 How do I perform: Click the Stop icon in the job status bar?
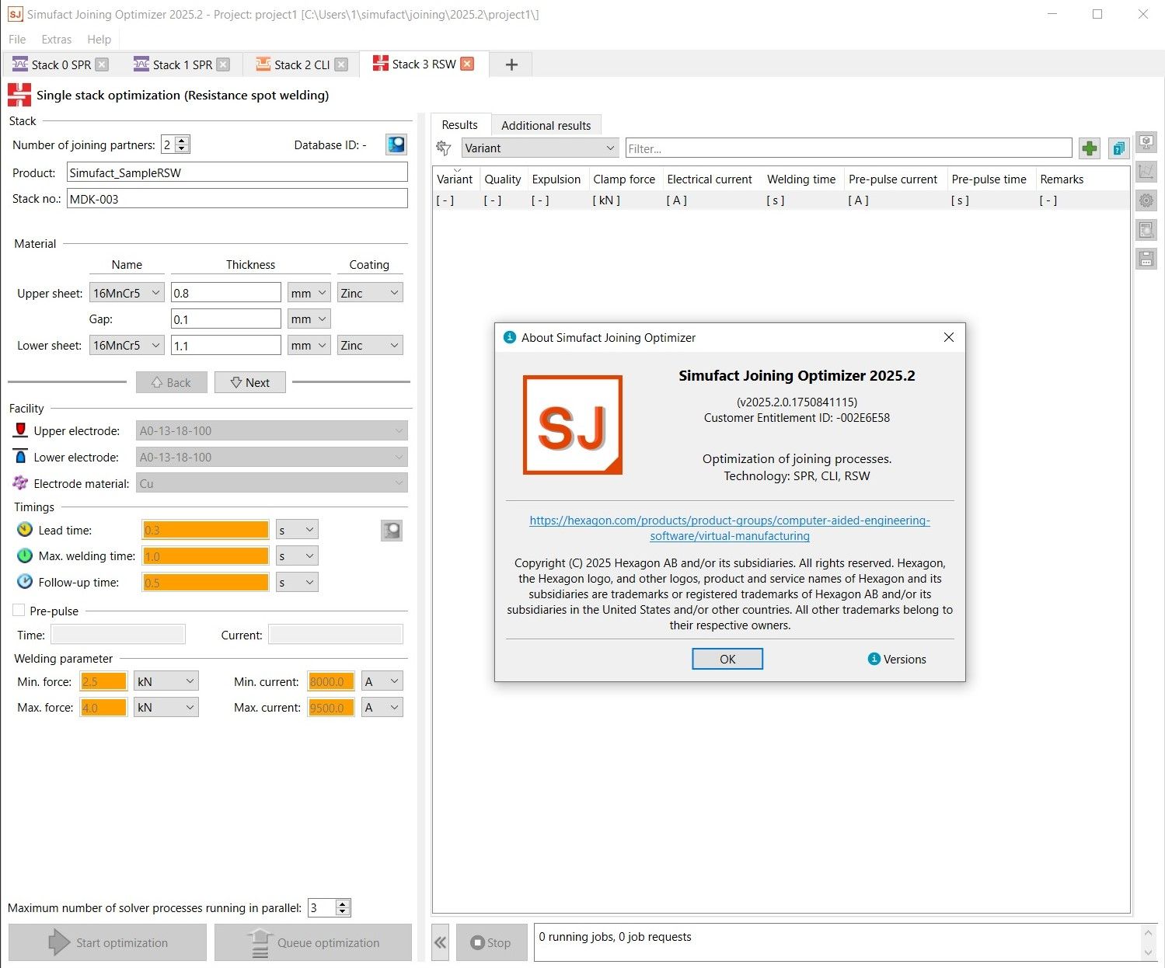tap(478, 942)
